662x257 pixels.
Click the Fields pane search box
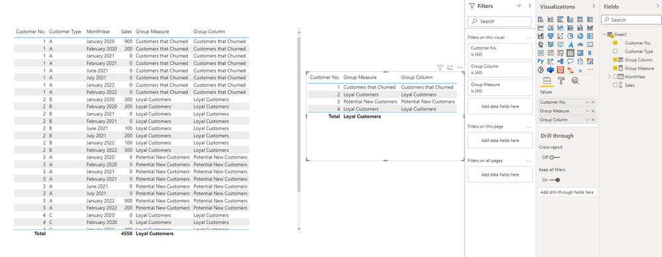pyautogui.click(x=632, y=20)
